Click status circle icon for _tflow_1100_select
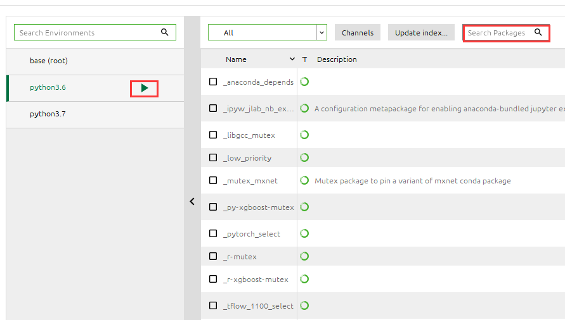Image resolution: width=565 pixels, height=320 pixels. click(304, 305)
